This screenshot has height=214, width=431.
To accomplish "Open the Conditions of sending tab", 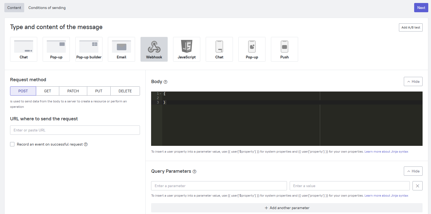I will pyautogui.click(x=47, y=8).
